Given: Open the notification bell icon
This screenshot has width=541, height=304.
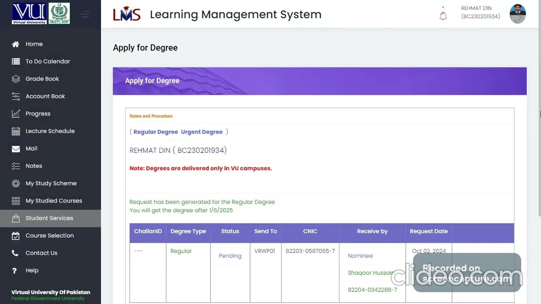Looking at the screenshot, I should pyautogui.click(x=443, y=15).
